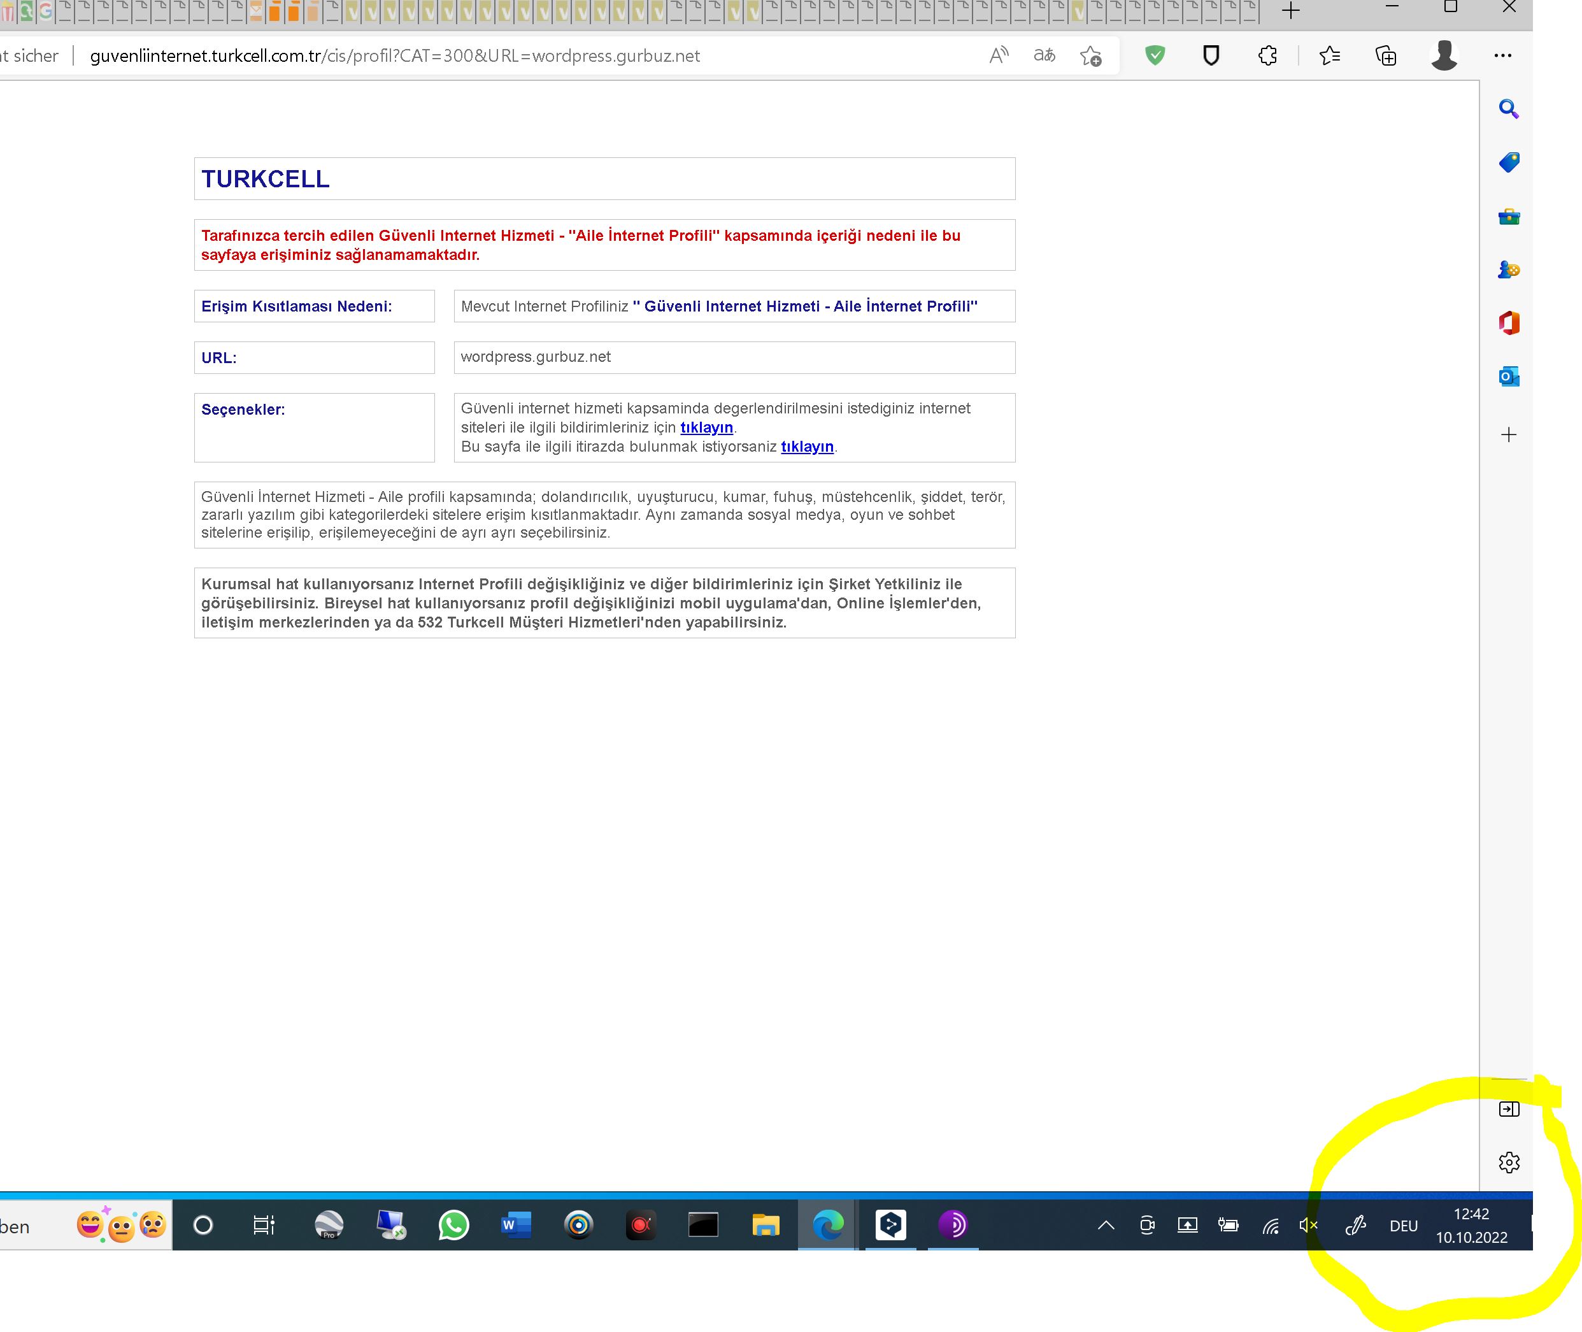Add this page to favorites star icon

(x=1090, y=56)
